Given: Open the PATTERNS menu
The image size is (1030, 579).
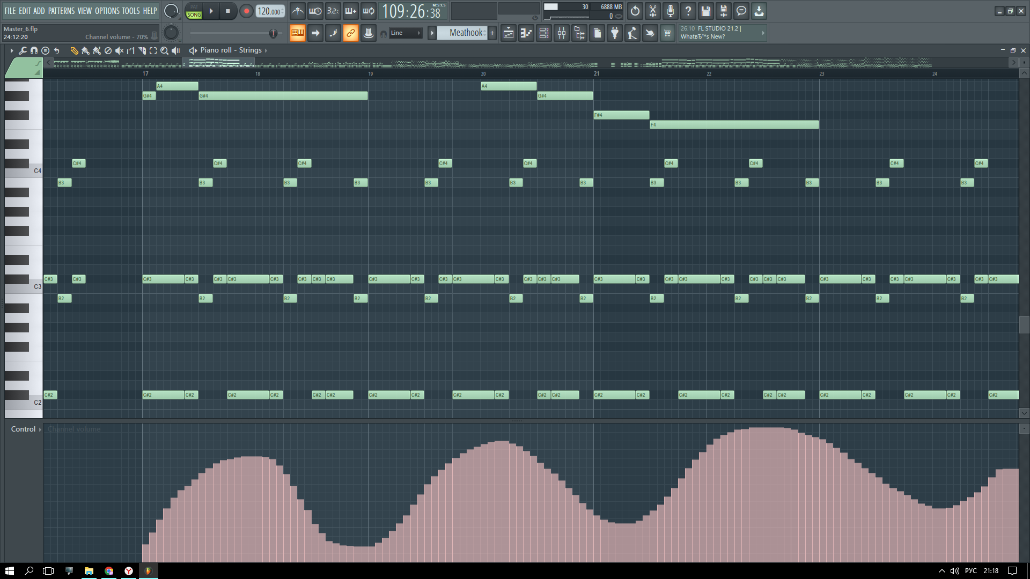Looking at the screenshot, I should point(61,11).
